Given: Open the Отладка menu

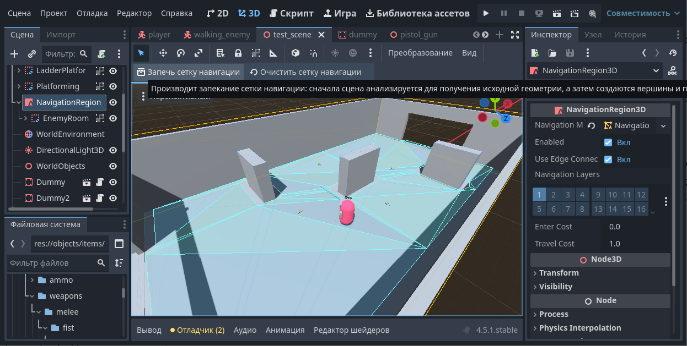Looking at the screenshot, I should pyautogui.click(x=92, y=13).
